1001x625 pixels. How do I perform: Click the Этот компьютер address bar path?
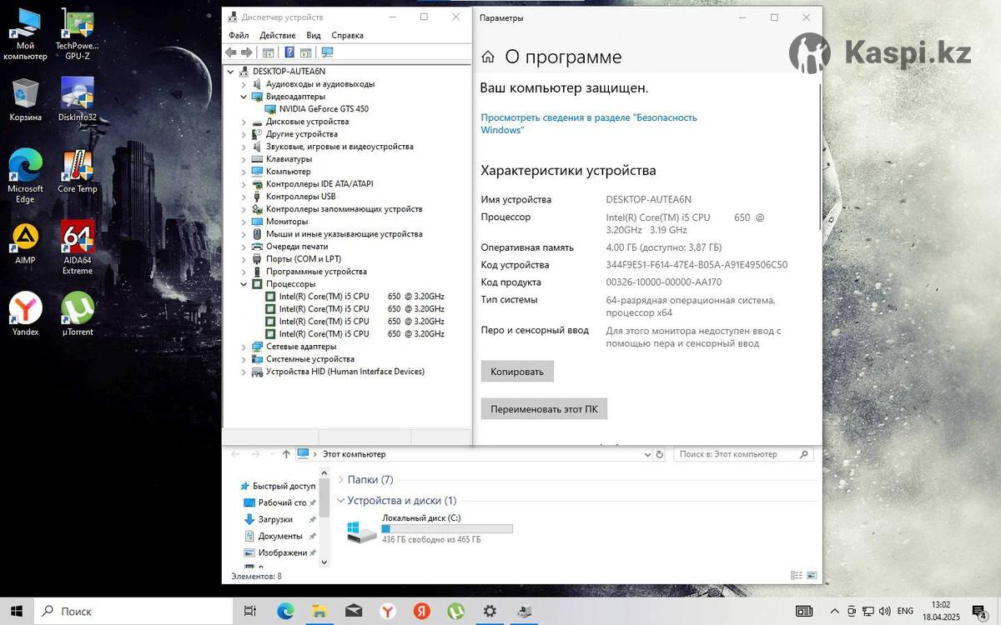point(355,454)
